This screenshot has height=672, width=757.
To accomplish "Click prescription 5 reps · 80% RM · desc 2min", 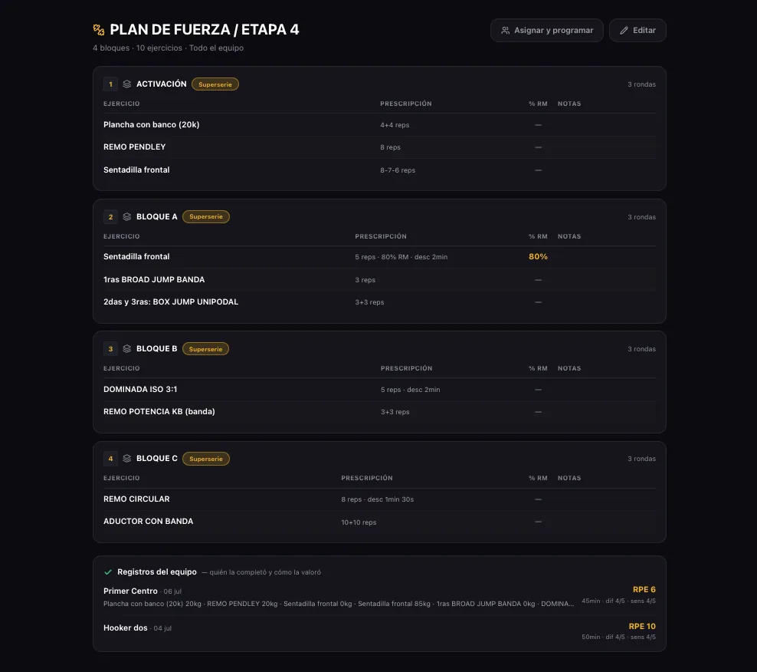I will [401, 257].
